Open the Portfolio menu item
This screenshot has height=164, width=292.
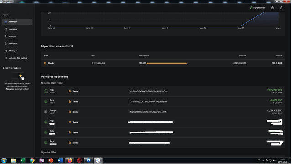(x=17, y=22)
